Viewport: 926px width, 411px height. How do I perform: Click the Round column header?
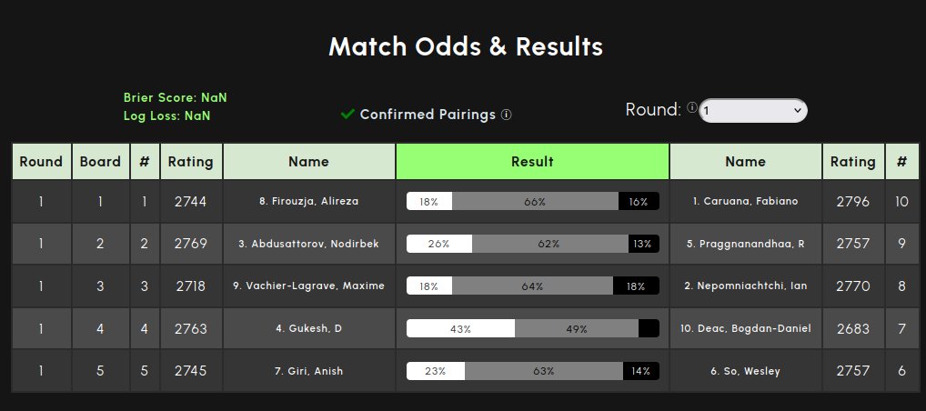click(41, 162)
